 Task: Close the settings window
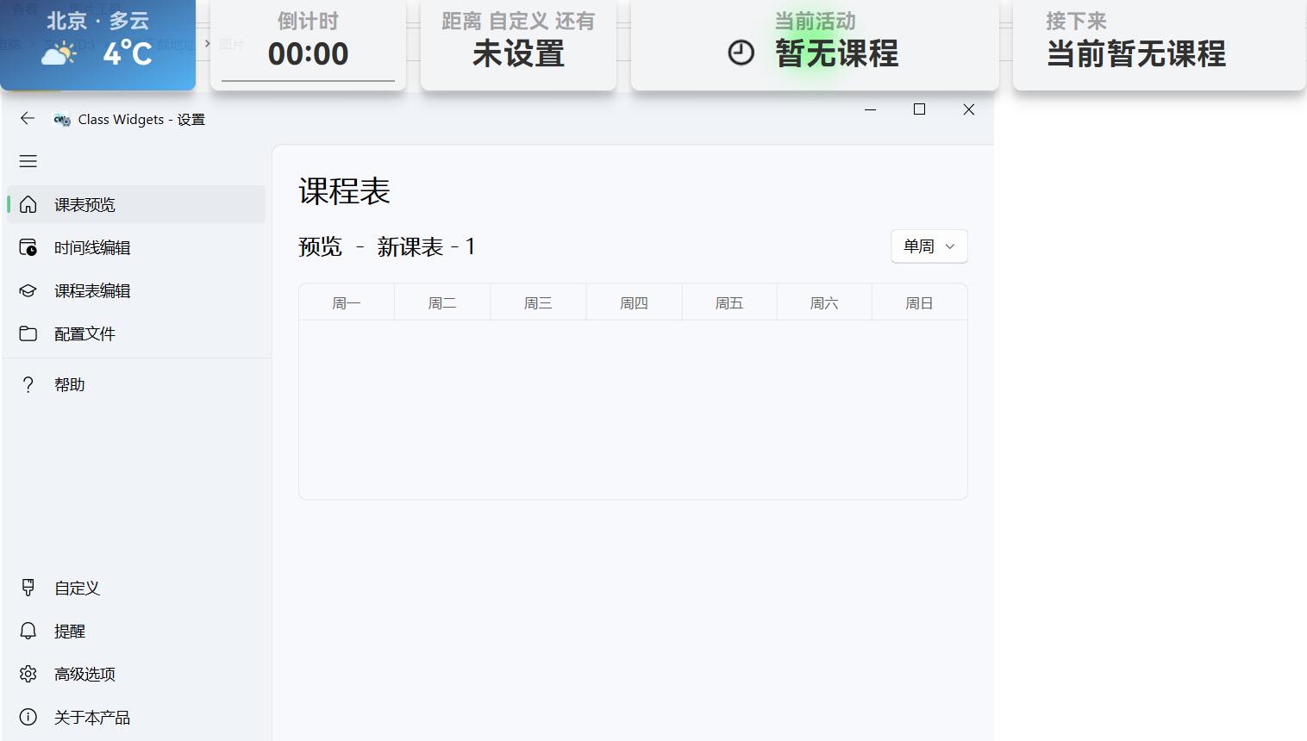pos(969,109)
